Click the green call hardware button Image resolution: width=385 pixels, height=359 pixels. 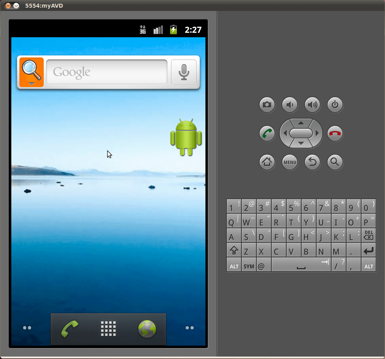[267, 134]
